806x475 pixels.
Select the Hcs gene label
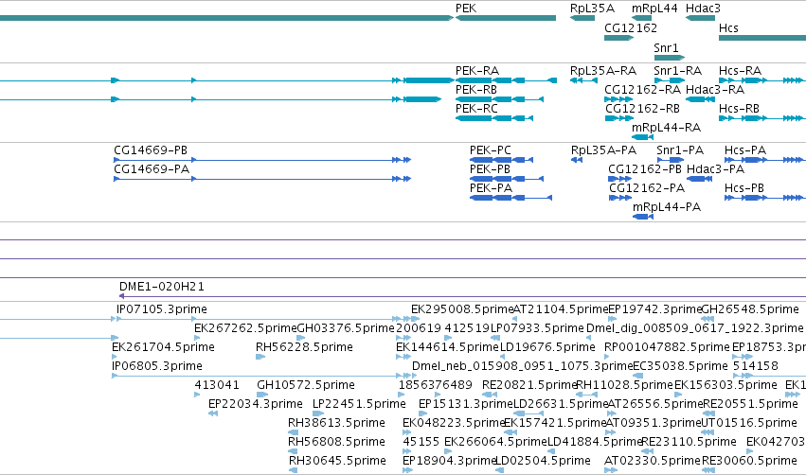(x=728, y=27)
